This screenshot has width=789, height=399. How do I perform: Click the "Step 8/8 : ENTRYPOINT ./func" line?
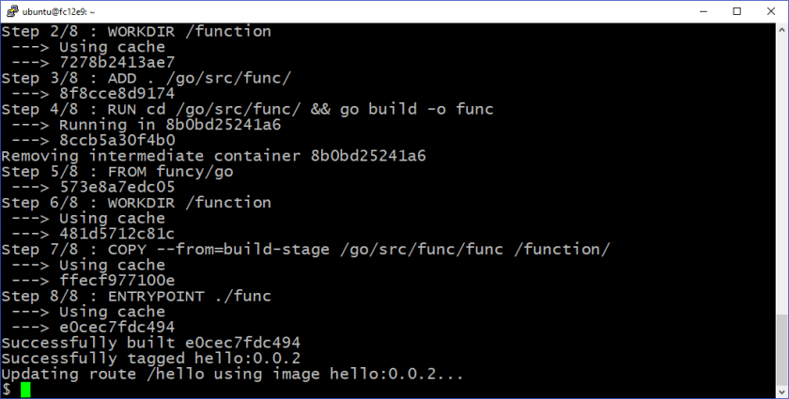pyautogui.click(x=136, y=296)
